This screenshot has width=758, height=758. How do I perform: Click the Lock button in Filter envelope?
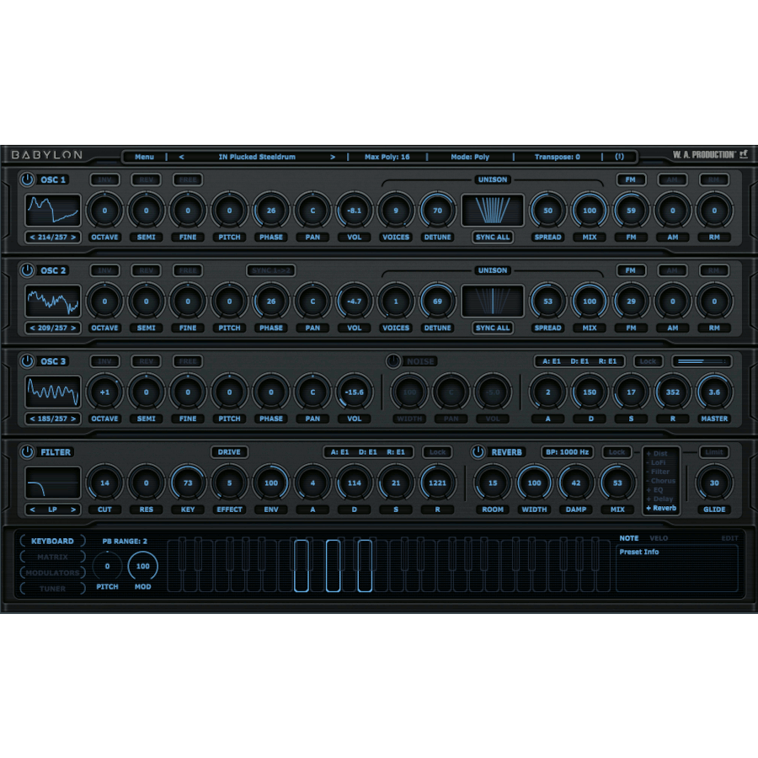(437, 452)
